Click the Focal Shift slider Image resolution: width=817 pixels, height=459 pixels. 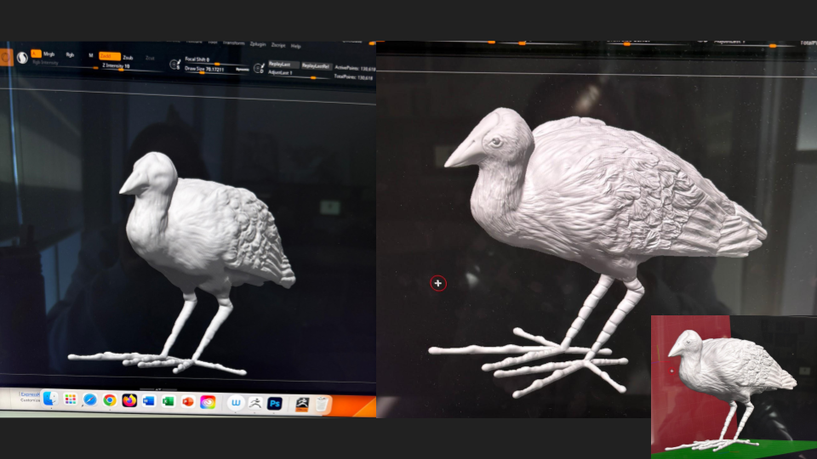216,61
